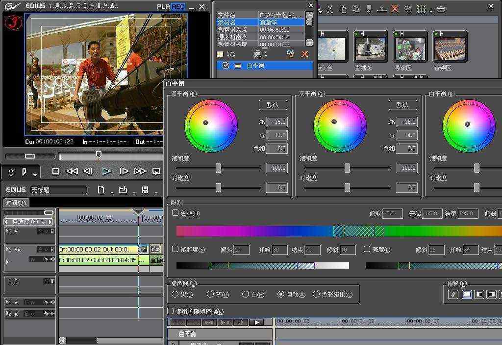Choose the 色彩范围 radio option

click(316, 294)
